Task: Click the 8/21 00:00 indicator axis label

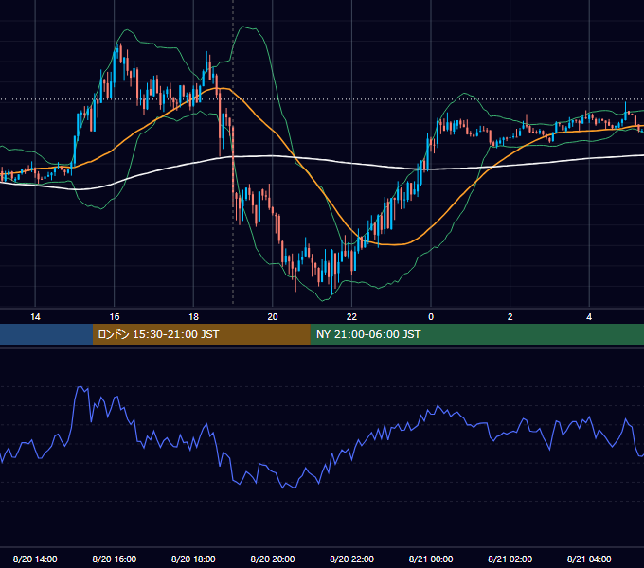Action: click(x=431, y=559)
